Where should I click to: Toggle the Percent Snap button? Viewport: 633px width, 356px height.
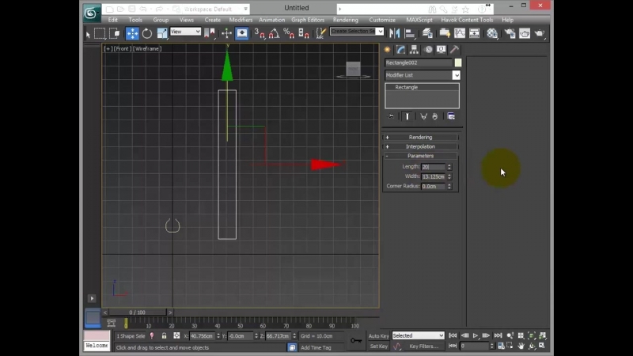coord(289,33)
